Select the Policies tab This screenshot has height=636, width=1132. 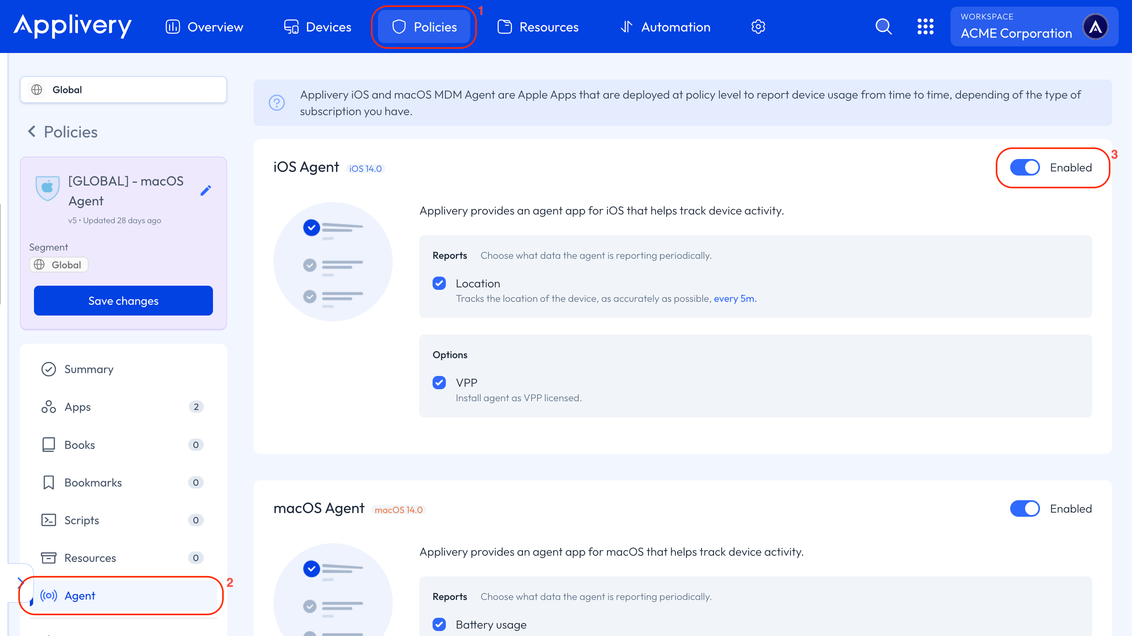424,27
